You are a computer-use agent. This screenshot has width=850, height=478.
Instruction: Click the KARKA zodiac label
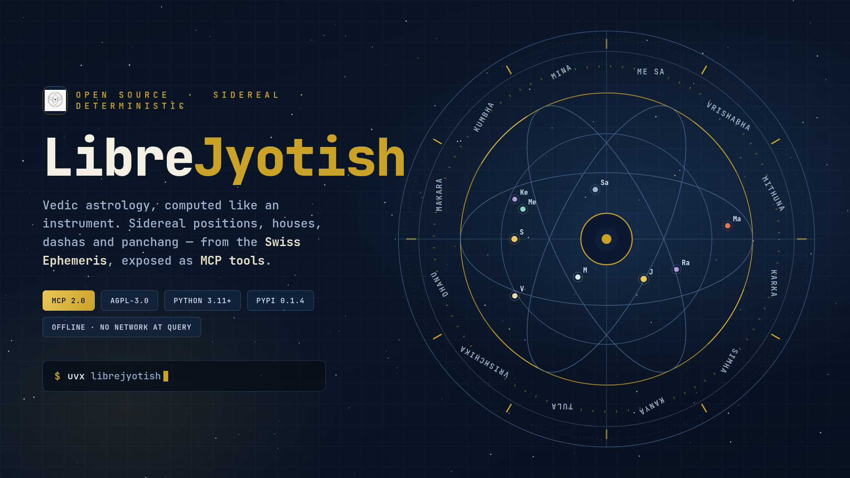(x=773, y=283)
